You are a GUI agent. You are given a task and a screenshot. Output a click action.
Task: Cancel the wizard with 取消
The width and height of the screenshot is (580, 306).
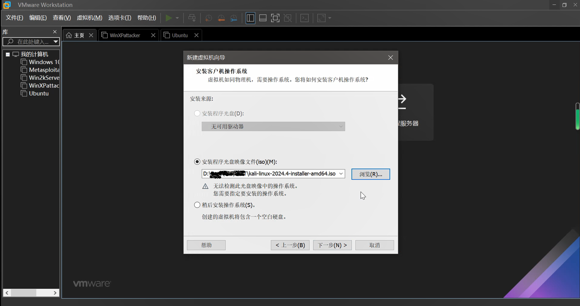point(375,245)
